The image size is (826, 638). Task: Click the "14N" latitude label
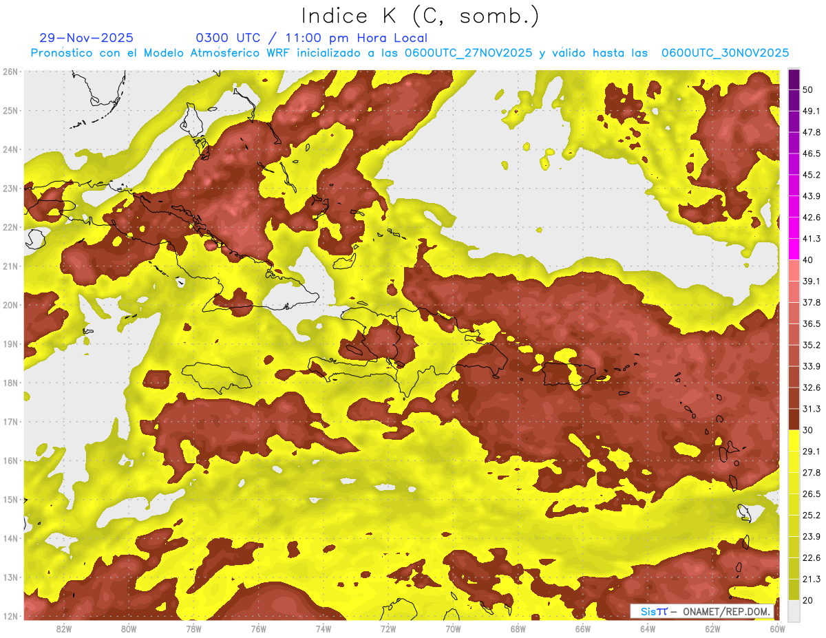pos(10,538)
